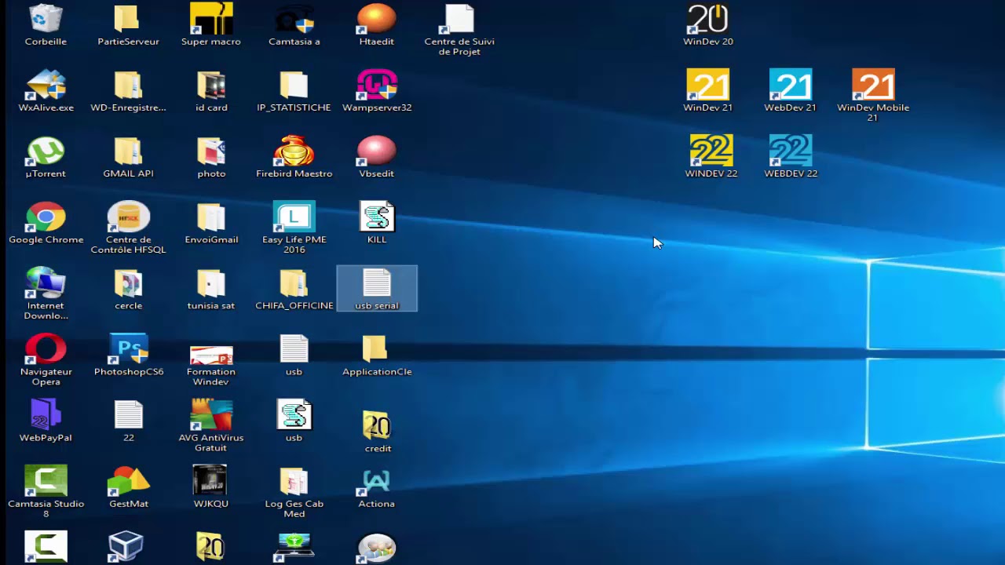Launch Vbsedit
The height and width of the screenshot is (565, 1005).
[x=377, y=157]
